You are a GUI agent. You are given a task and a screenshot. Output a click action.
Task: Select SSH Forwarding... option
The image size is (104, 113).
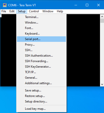click(x=41, y=61)
